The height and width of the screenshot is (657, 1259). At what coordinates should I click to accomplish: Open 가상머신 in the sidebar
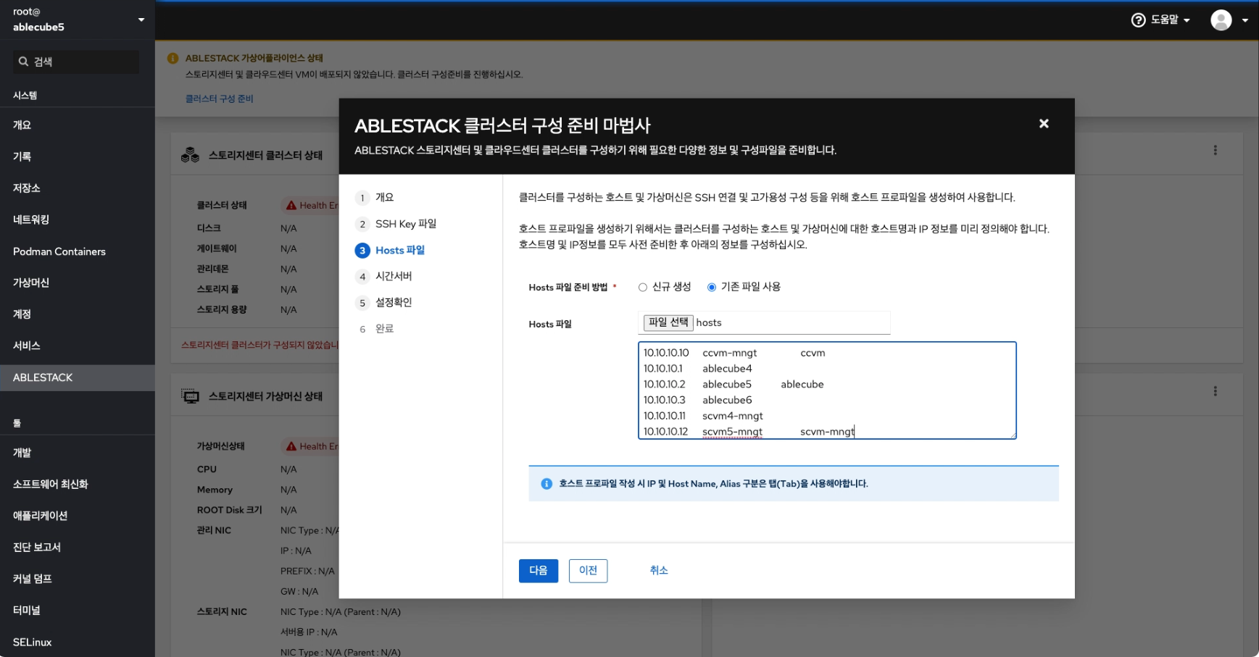click(78, 283)
